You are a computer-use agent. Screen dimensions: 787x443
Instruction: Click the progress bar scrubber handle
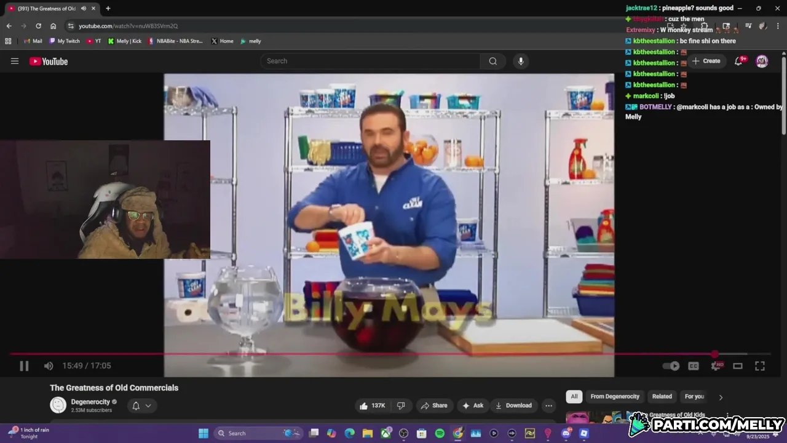(x=714, y=354)
